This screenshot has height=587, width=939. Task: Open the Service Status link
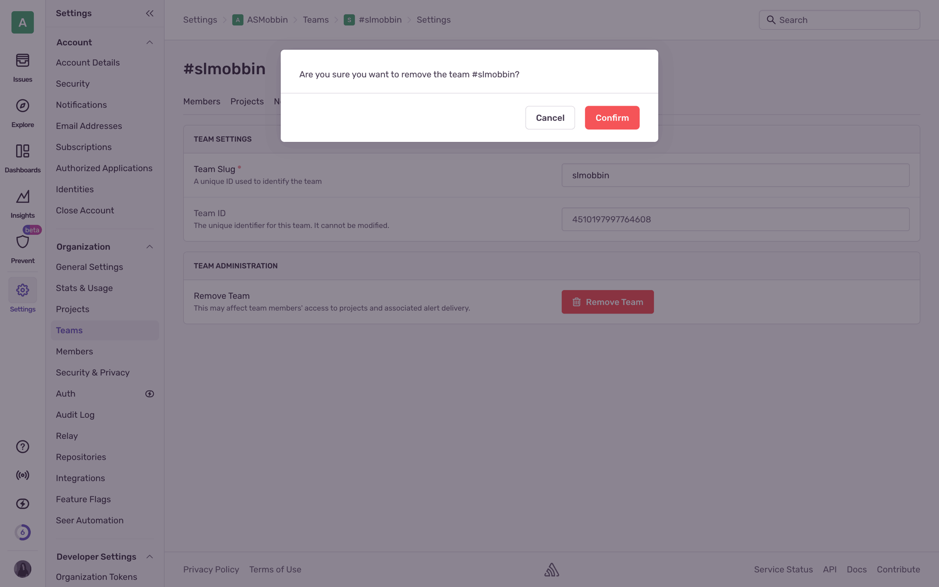[x=783, y=569]
